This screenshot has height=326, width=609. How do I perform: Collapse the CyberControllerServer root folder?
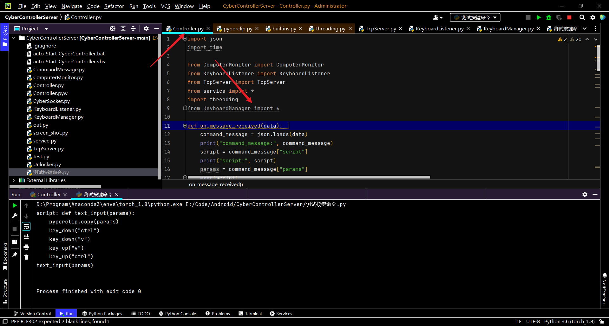point(14,38)
